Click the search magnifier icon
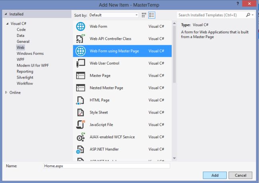This screenshot has width=259, height=183. tap(248, 15)
